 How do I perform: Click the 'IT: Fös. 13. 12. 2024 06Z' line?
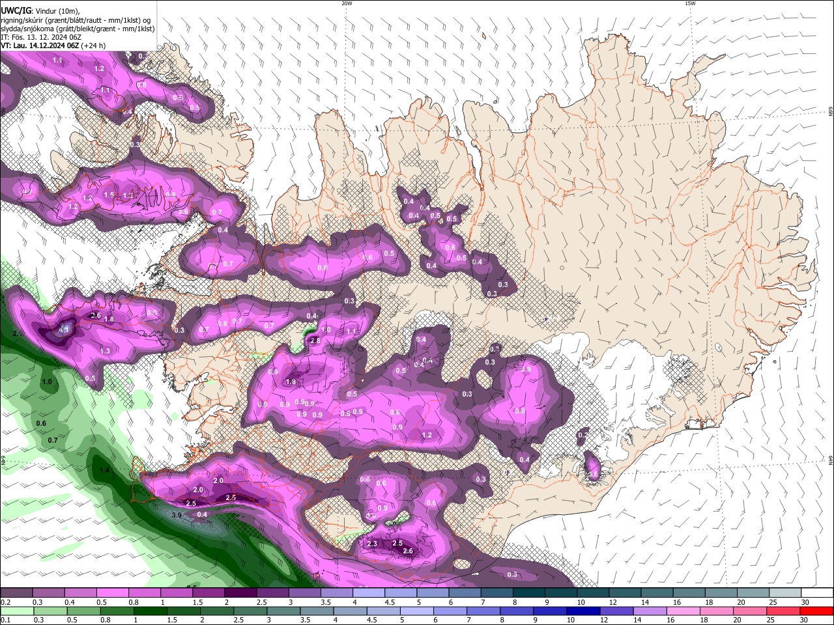(41, 37)
